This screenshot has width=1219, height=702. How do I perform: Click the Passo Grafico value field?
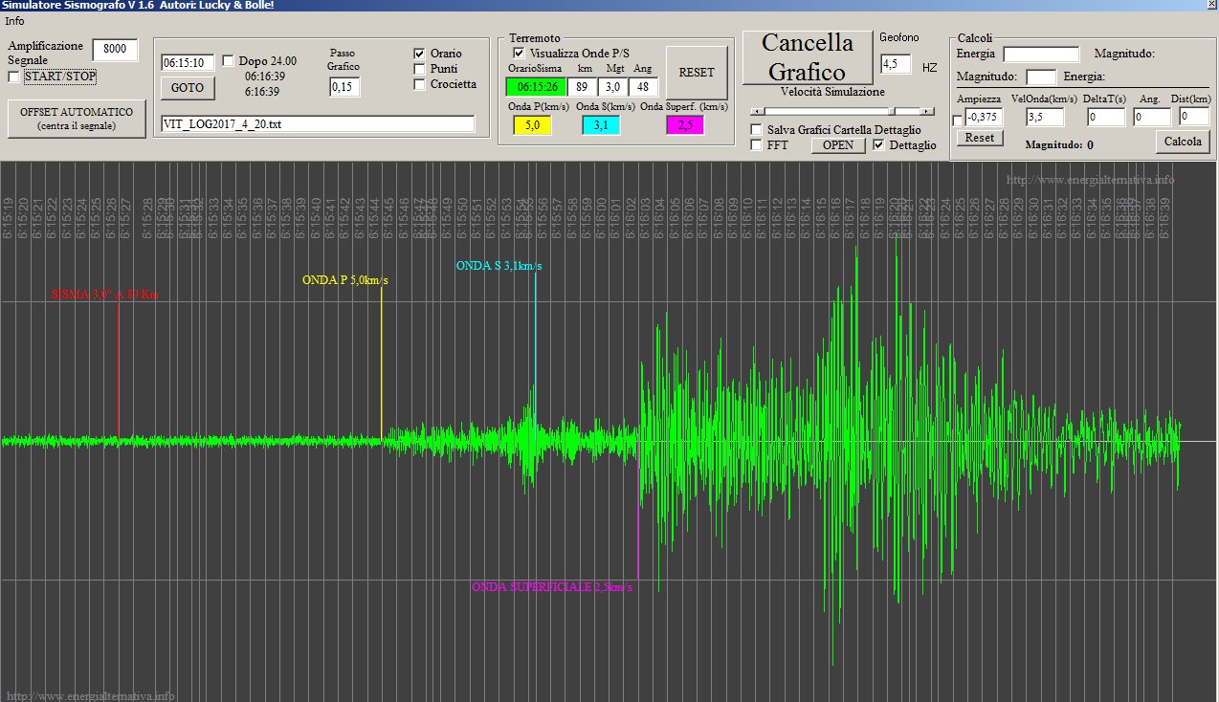344,87
